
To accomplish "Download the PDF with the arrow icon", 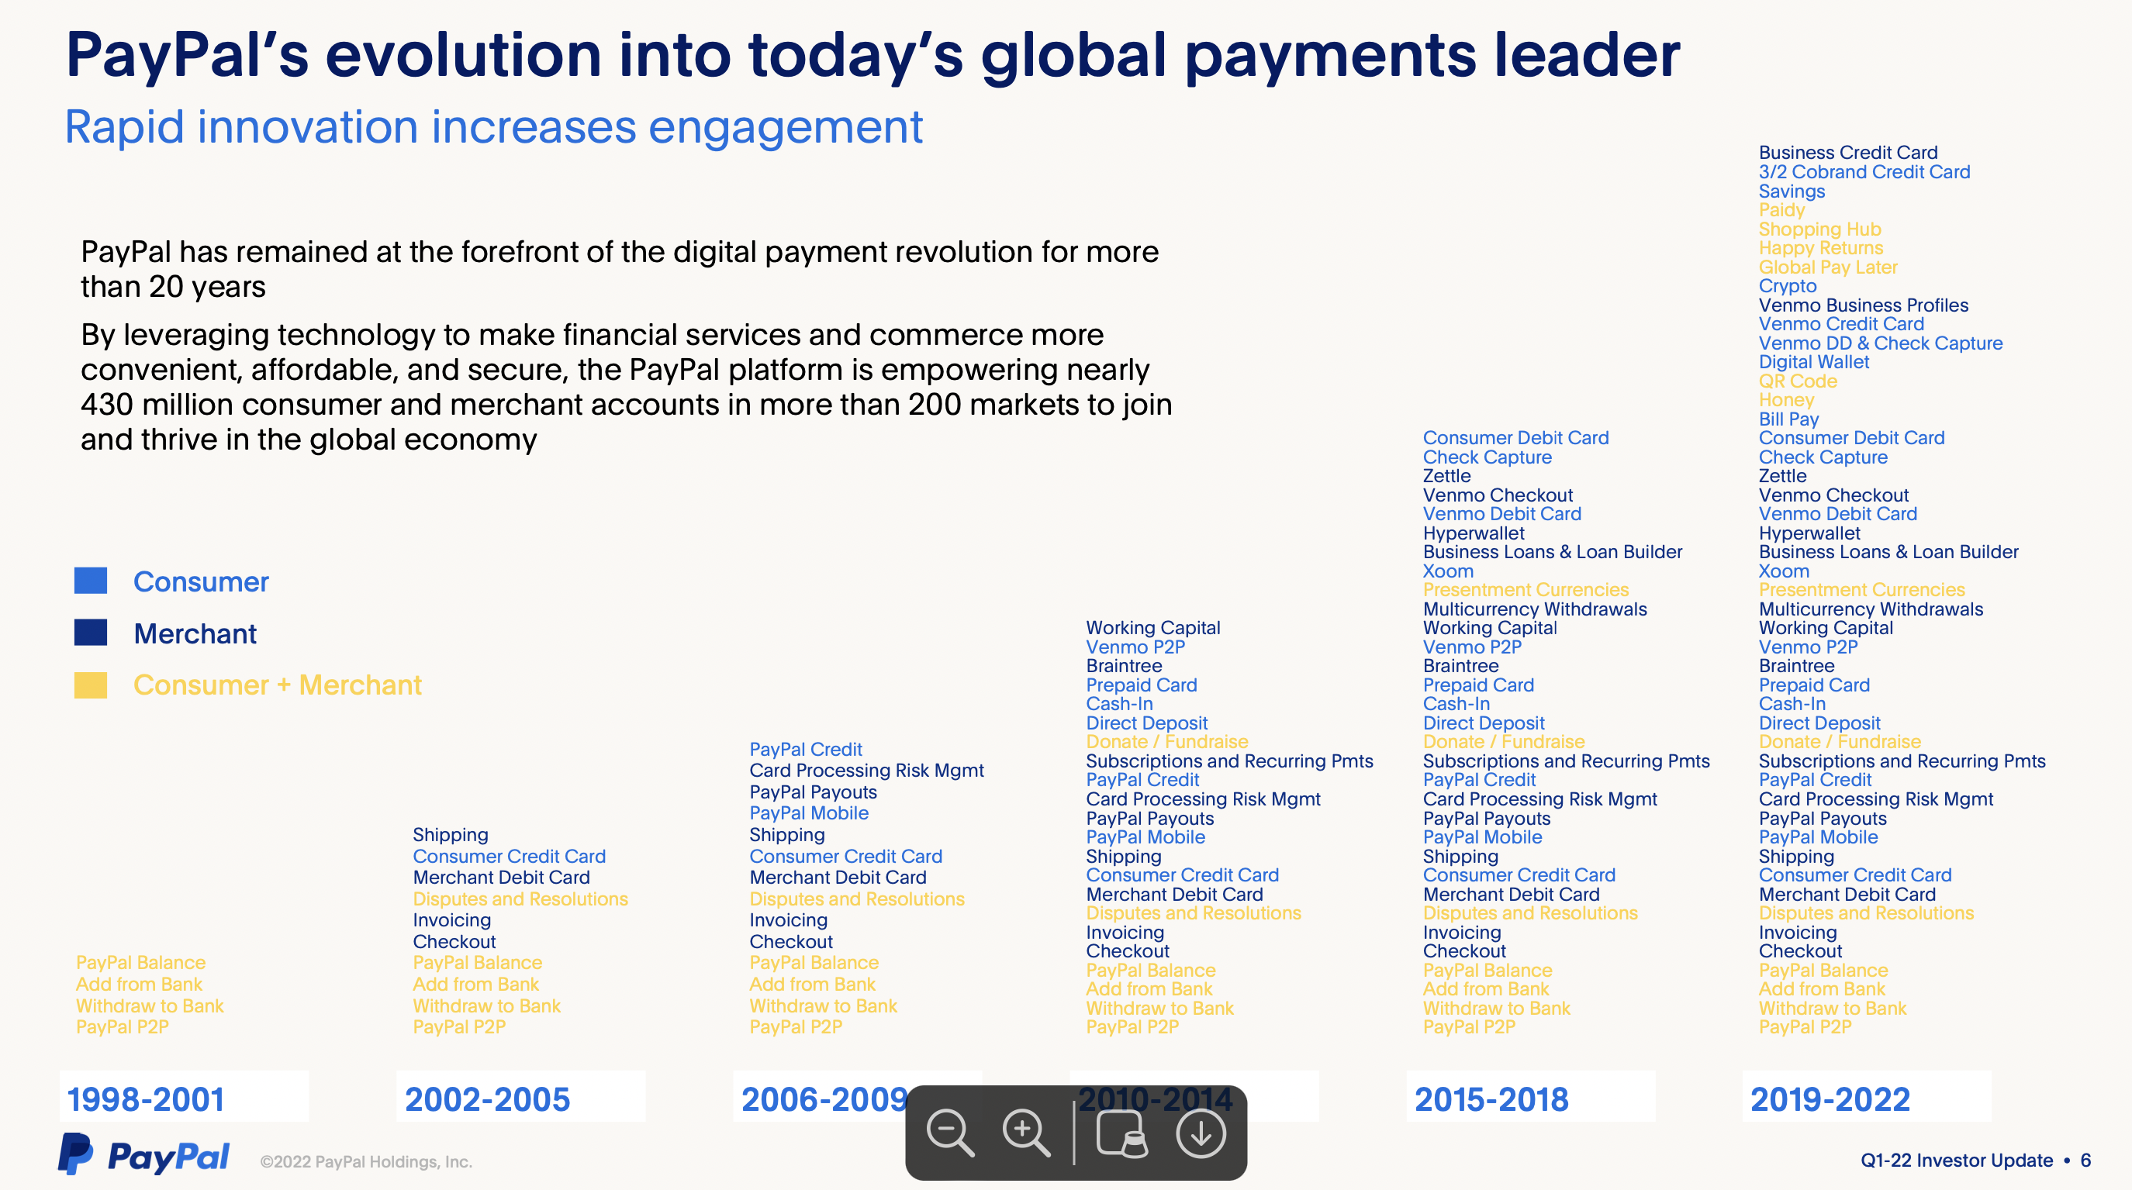I will (x=1200, y=1132).
